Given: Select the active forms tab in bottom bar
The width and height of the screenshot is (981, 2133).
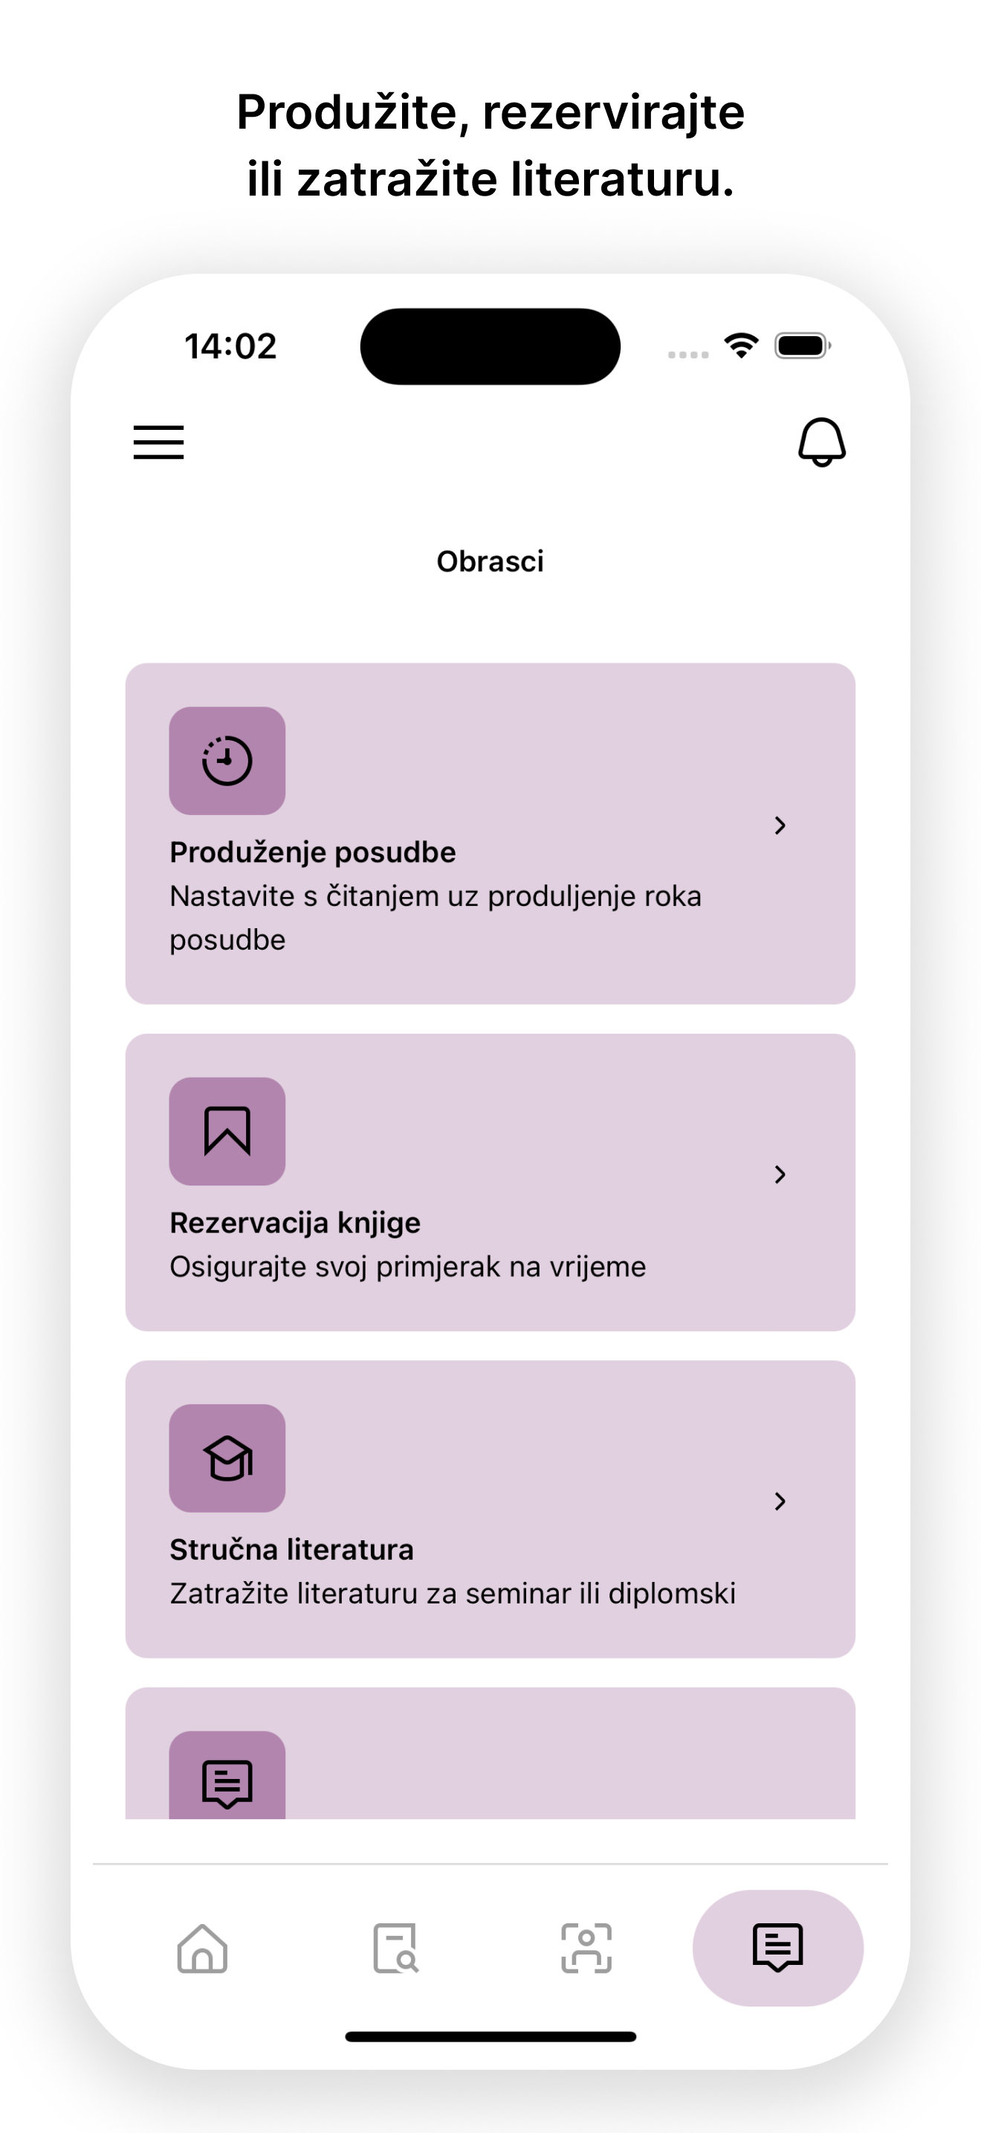Looking at the screenshot, I should pos(777,1949).
